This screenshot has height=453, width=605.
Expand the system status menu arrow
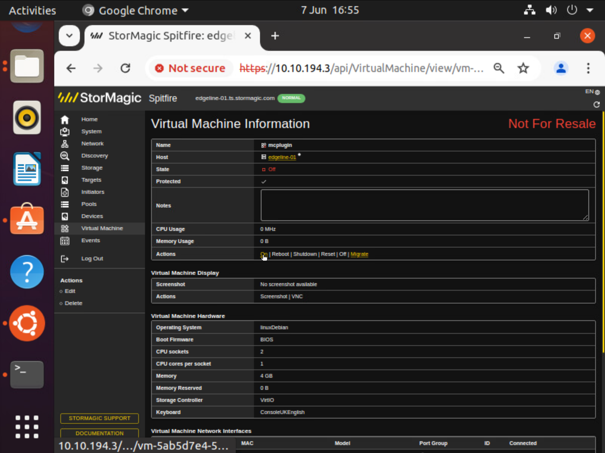click(590, 10)
